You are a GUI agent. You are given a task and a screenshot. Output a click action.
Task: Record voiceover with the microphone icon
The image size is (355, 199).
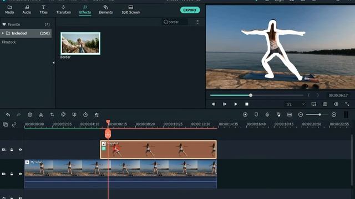click(267, 114)
